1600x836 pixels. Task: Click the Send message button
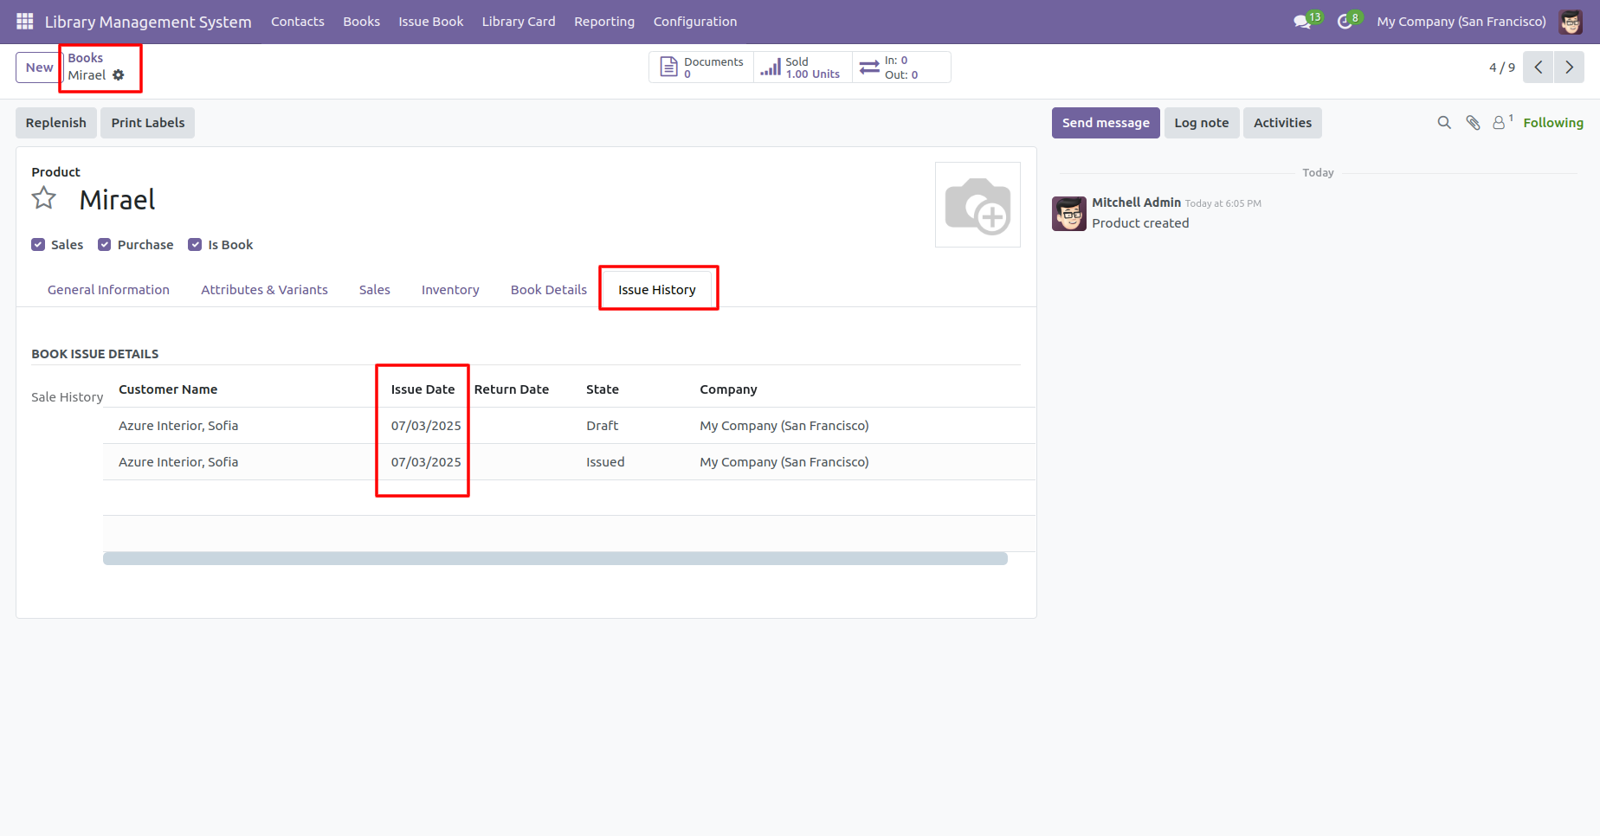1106,123
